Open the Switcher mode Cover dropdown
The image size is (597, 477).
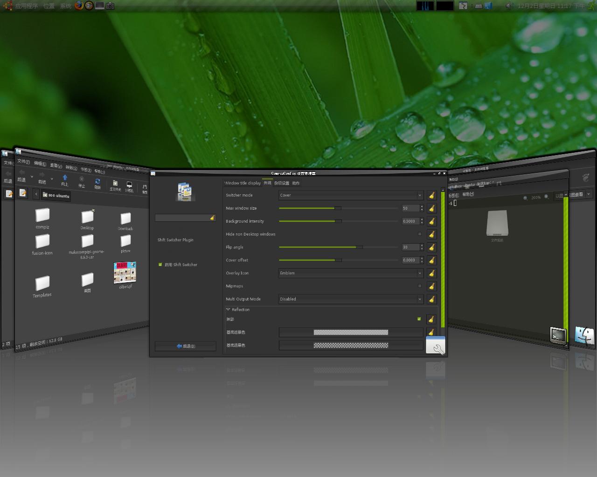[x=351, y=195]
